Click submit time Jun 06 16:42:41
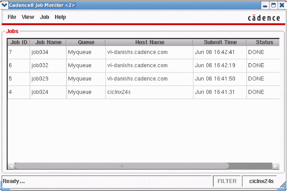Viewport: 288px width, 191px height. click(x=220, y=52)
